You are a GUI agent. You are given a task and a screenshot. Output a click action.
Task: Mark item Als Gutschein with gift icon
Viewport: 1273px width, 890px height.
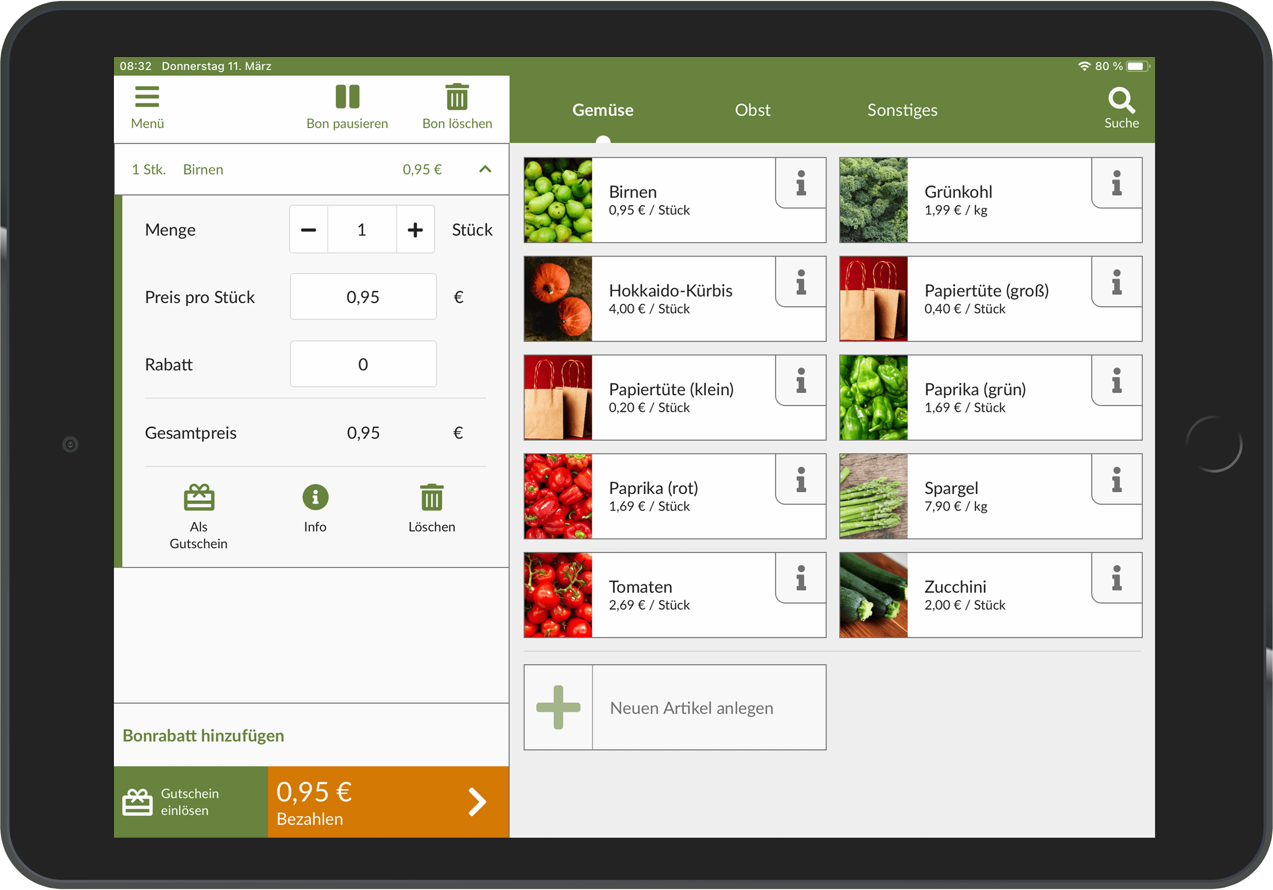click(x=198, y=517)
